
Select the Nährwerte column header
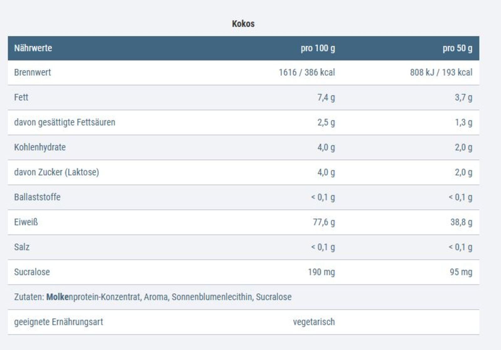pyautogui.click(x=33, y=48)
